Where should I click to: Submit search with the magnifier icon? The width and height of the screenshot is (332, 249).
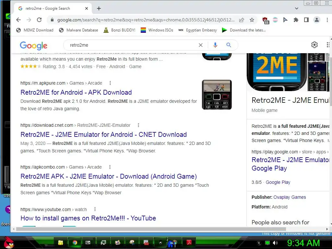coord(229,45)
